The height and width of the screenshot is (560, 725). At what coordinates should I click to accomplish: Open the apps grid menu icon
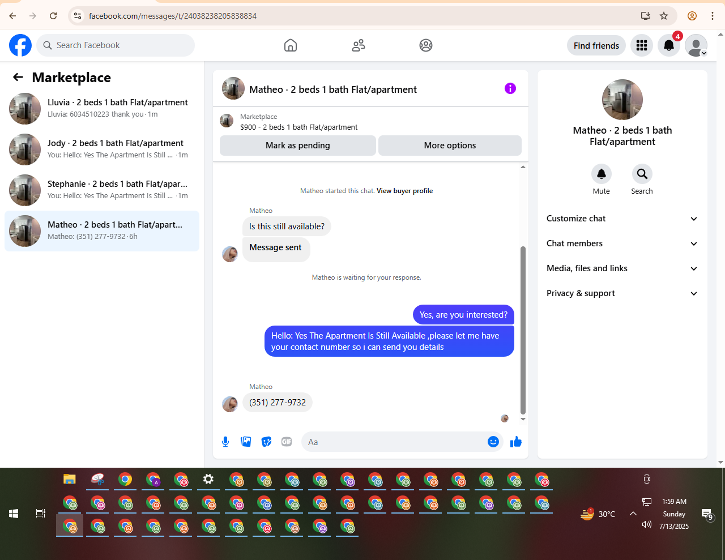642,45
